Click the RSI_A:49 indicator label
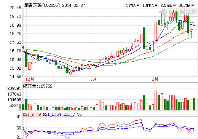 coord(32,114)
